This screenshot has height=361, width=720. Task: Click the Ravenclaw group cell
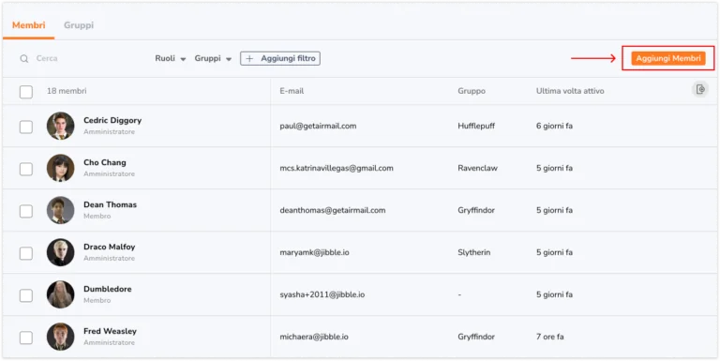[477, 168]
